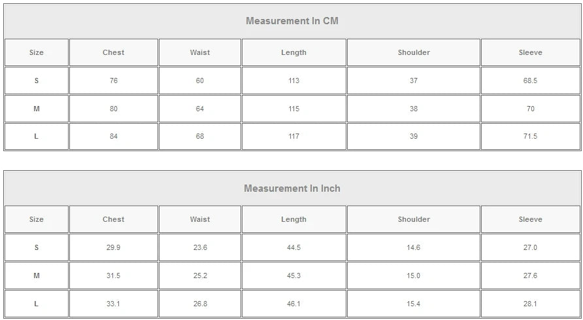Image resolution: width=583 pixels, height=320 pixels.
Task: Click the chest value 76 cell
Action: (113, 80)
